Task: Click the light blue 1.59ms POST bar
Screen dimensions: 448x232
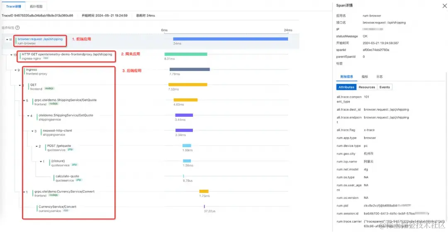Action: pyautogui.click(x=187, y=145)
